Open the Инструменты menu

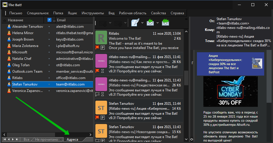(93, 13)
